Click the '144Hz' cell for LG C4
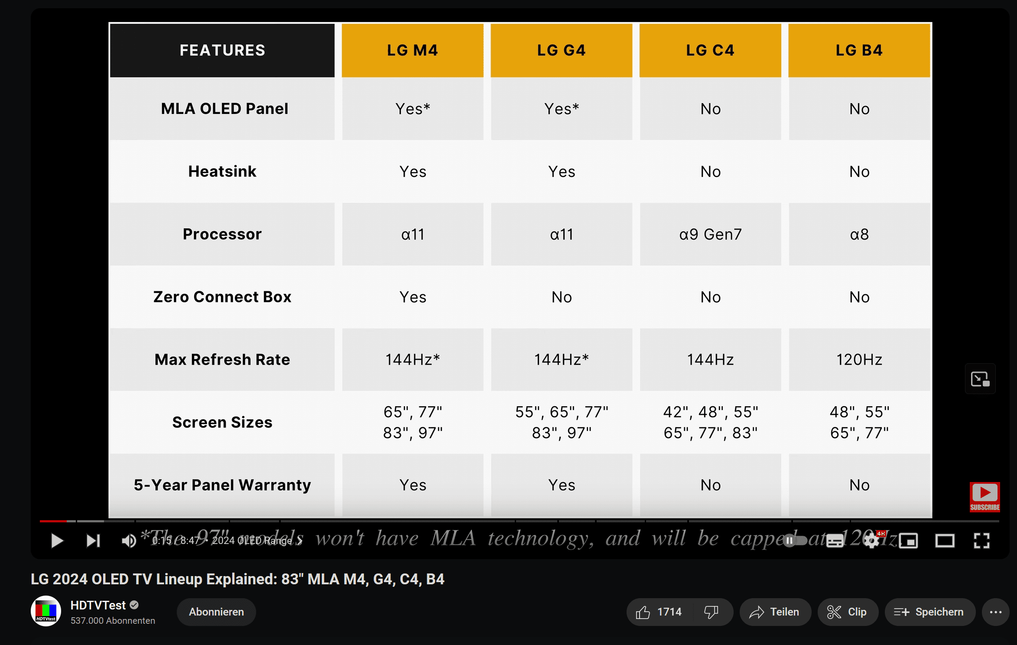 (710, 359)
